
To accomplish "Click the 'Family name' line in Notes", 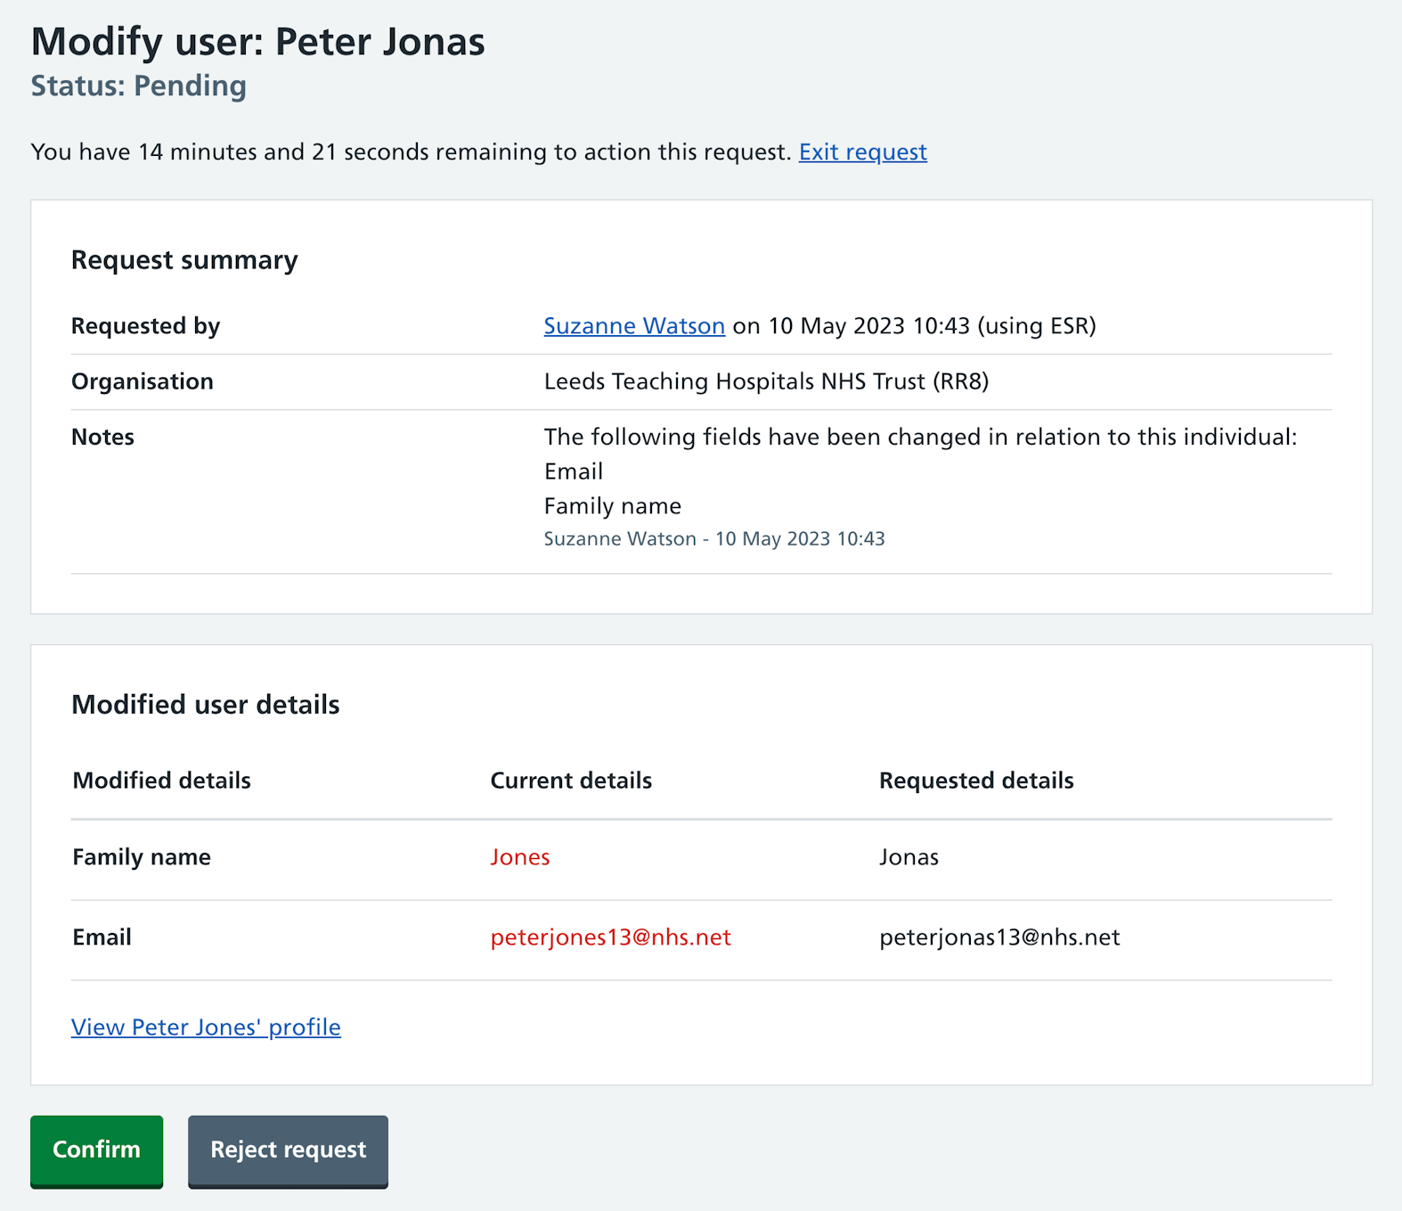I will pyautogui.click(x=613, y=506).
